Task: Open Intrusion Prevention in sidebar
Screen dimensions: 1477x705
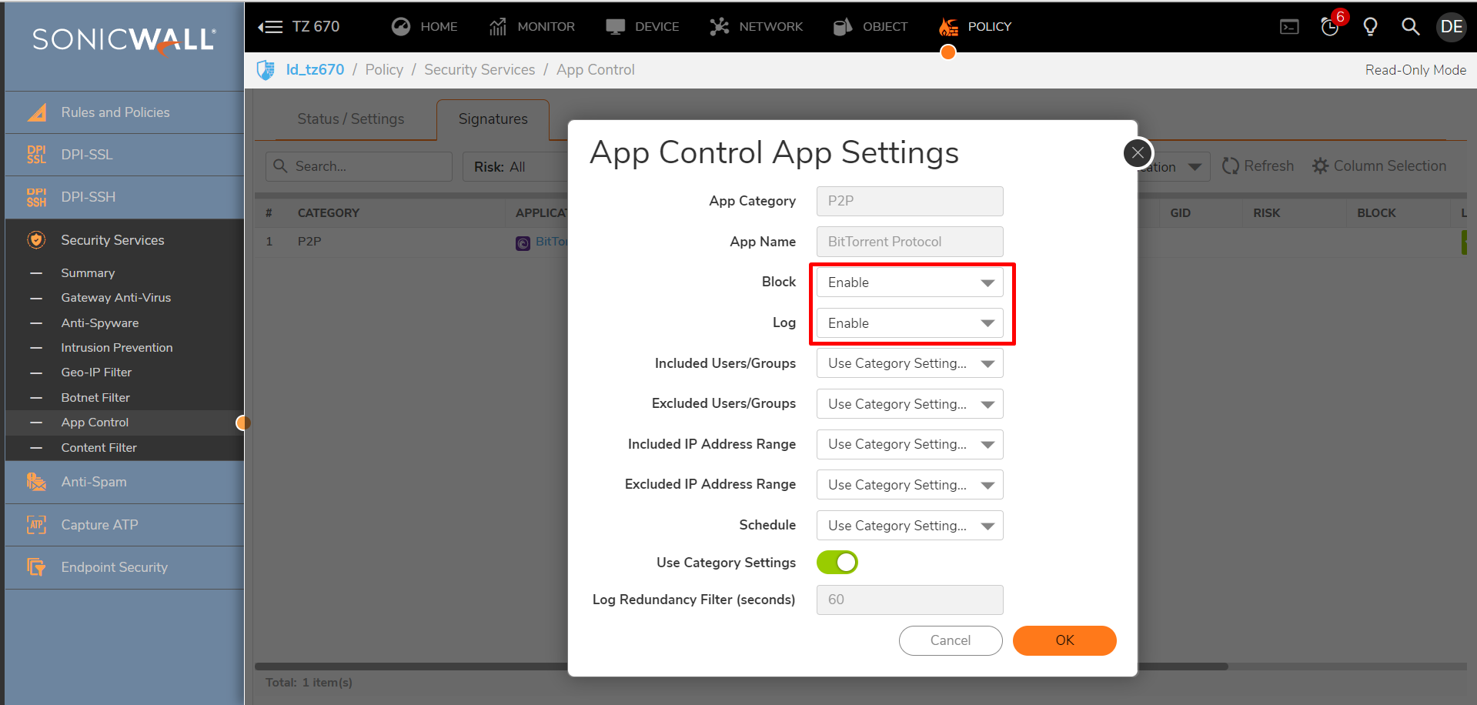Action: pos(117,348)
